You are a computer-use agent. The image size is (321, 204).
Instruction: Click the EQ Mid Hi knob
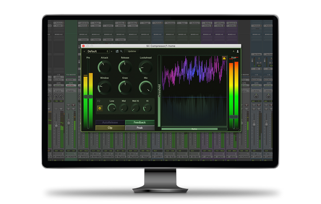point(136,108)
